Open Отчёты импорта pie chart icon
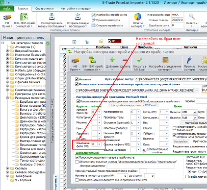 pyautogui.click(x=138, y=17)
